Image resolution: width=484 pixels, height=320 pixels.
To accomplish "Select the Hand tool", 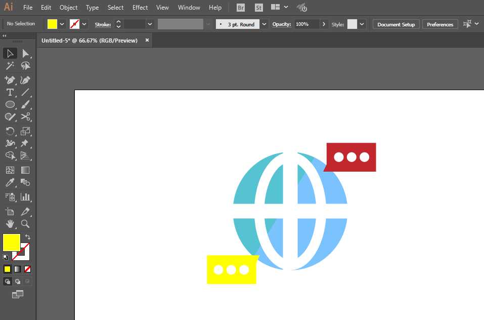I will tap(10, 224).
